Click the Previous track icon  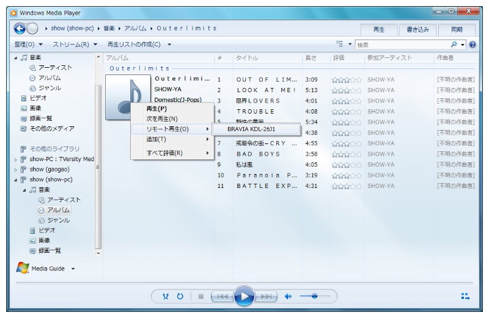click(x=221, y=297)
